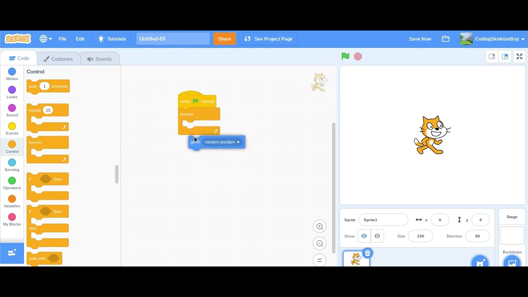Click the Choose a Backdrop button
Screen dimensions: 528x297
(512, 262)
